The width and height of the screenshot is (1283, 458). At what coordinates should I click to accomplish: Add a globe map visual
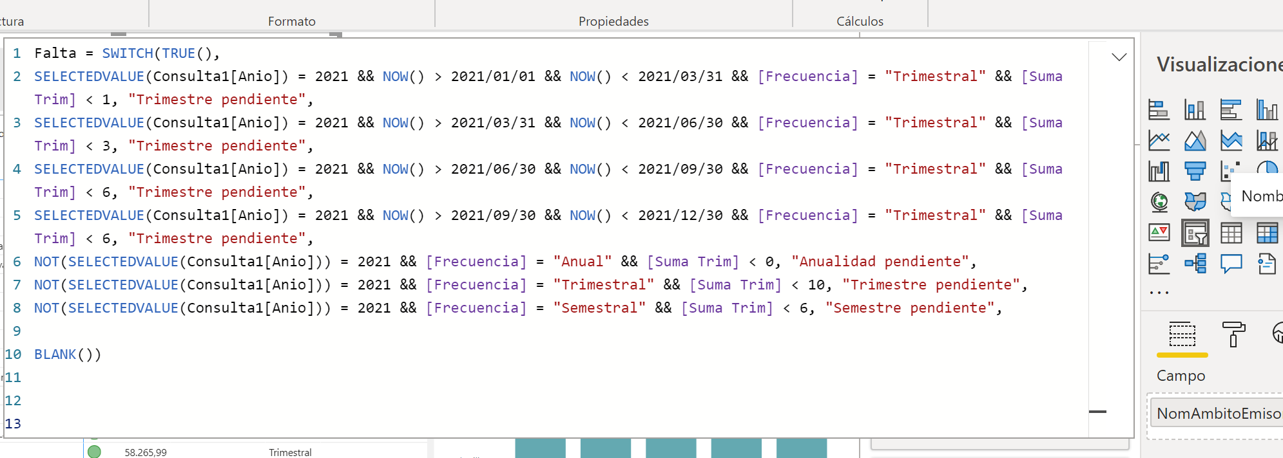pyautogui.click(x=1159, y=202)
